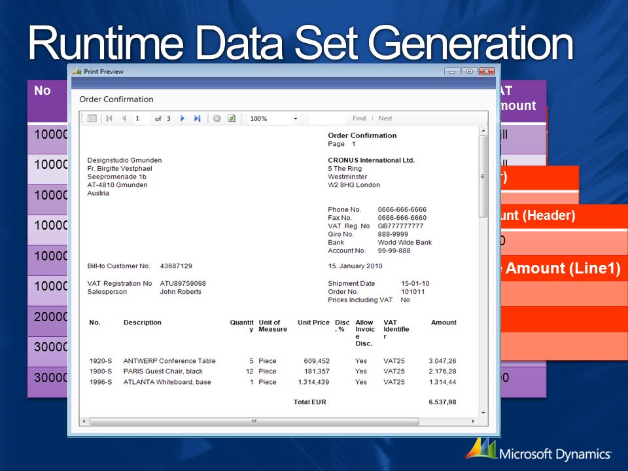The height and width of the screenshot is (471, 628).
Task: Click VAT registration ATU89759098
Action: (x=183, y=283)
